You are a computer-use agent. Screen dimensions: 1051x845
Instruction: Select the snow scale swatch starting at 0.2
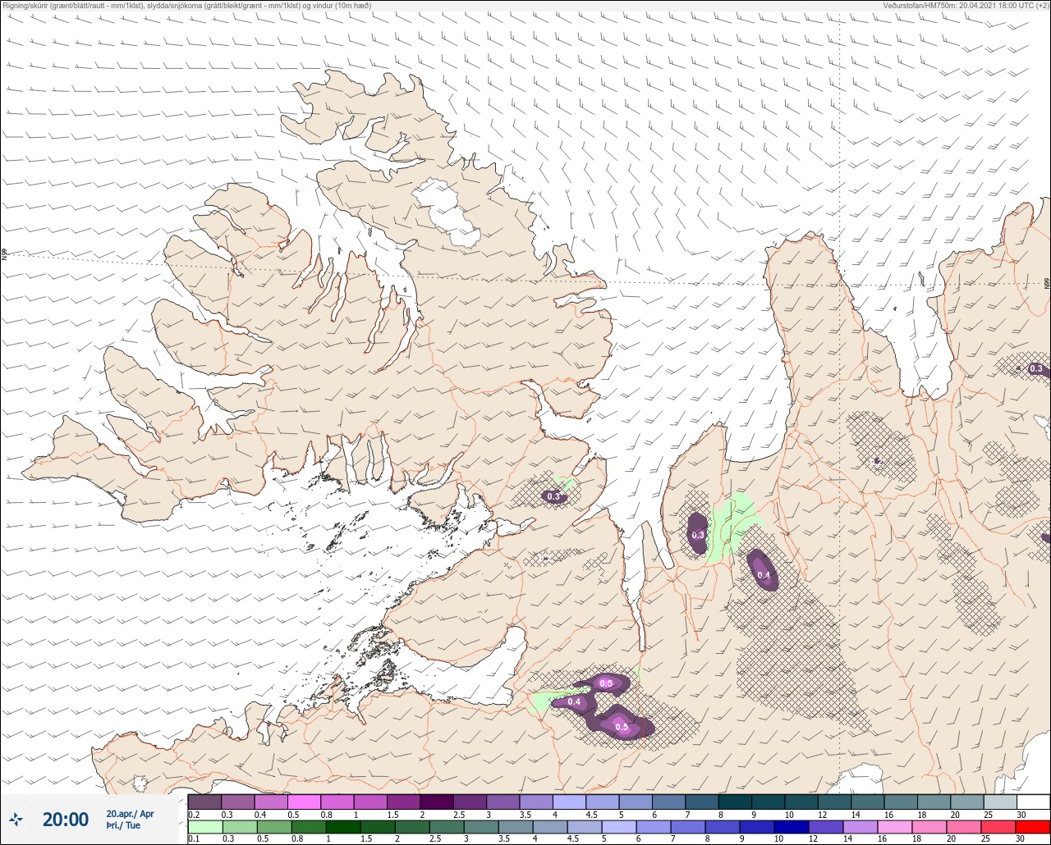[204, 802]
